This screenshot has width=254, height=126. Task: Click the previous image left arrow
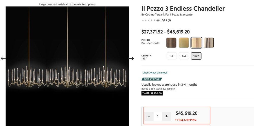click(x=3, y=58)
